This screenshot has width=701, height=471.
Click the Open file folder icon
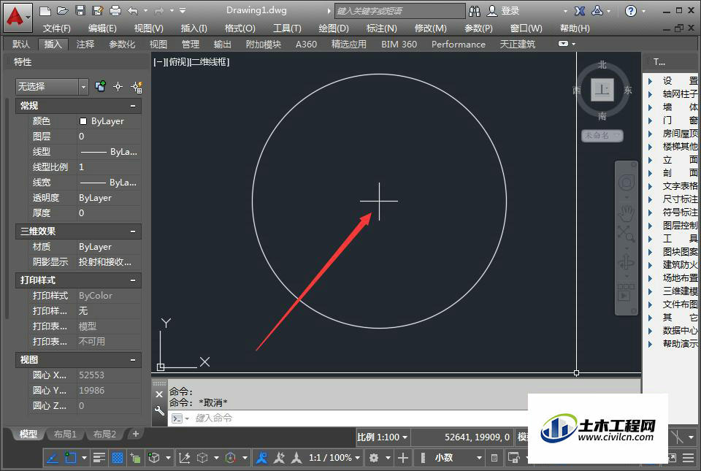[x=63, y=10]
